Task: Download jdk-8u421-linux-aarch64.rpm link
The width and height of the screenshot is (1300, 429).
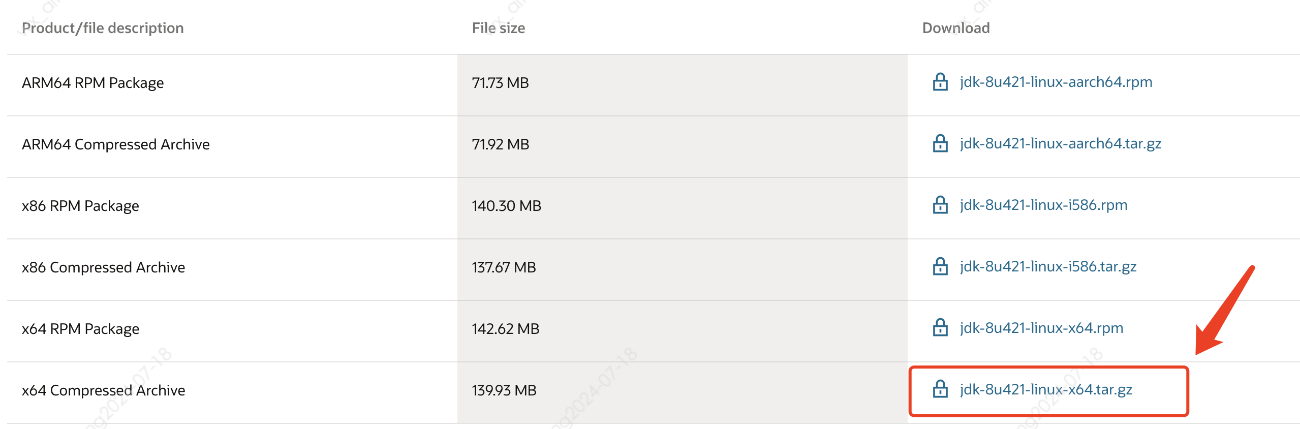Action: 1056,82
